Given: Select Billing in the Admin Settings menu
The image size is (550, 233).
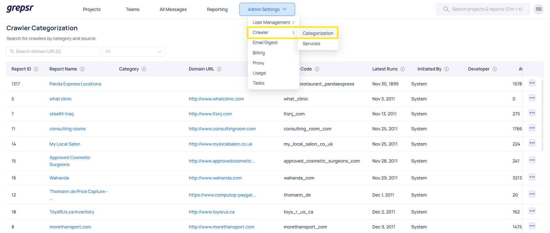Looking at the screenshot, I should click(x=259, y=53).
